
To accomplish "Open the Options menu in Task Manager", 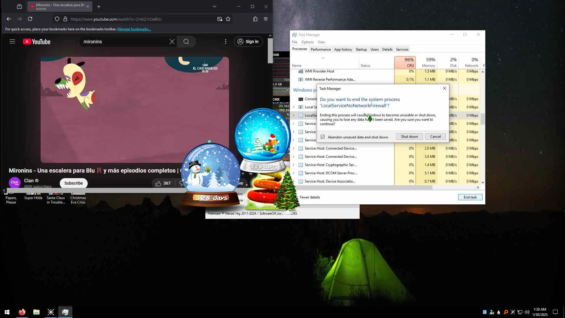I will click(307, 42).
